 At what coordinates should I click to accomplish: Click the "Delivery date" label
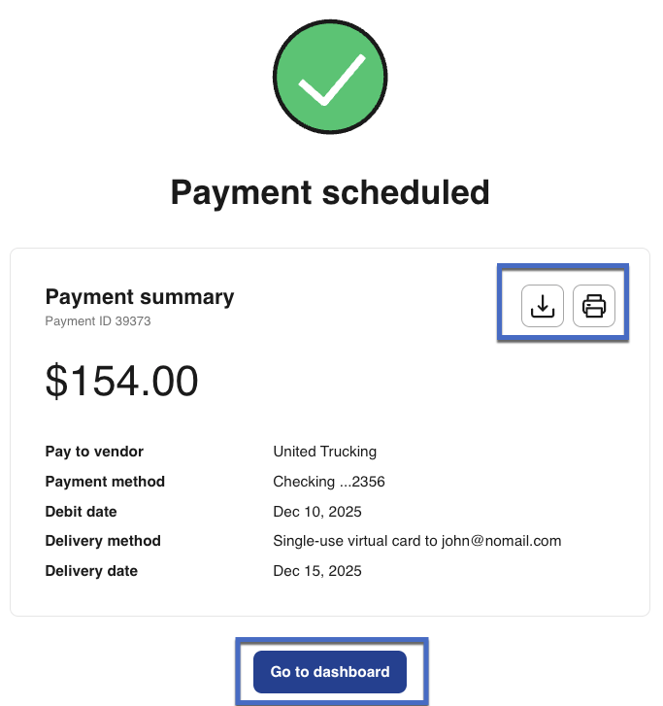(x=91, y=571)
